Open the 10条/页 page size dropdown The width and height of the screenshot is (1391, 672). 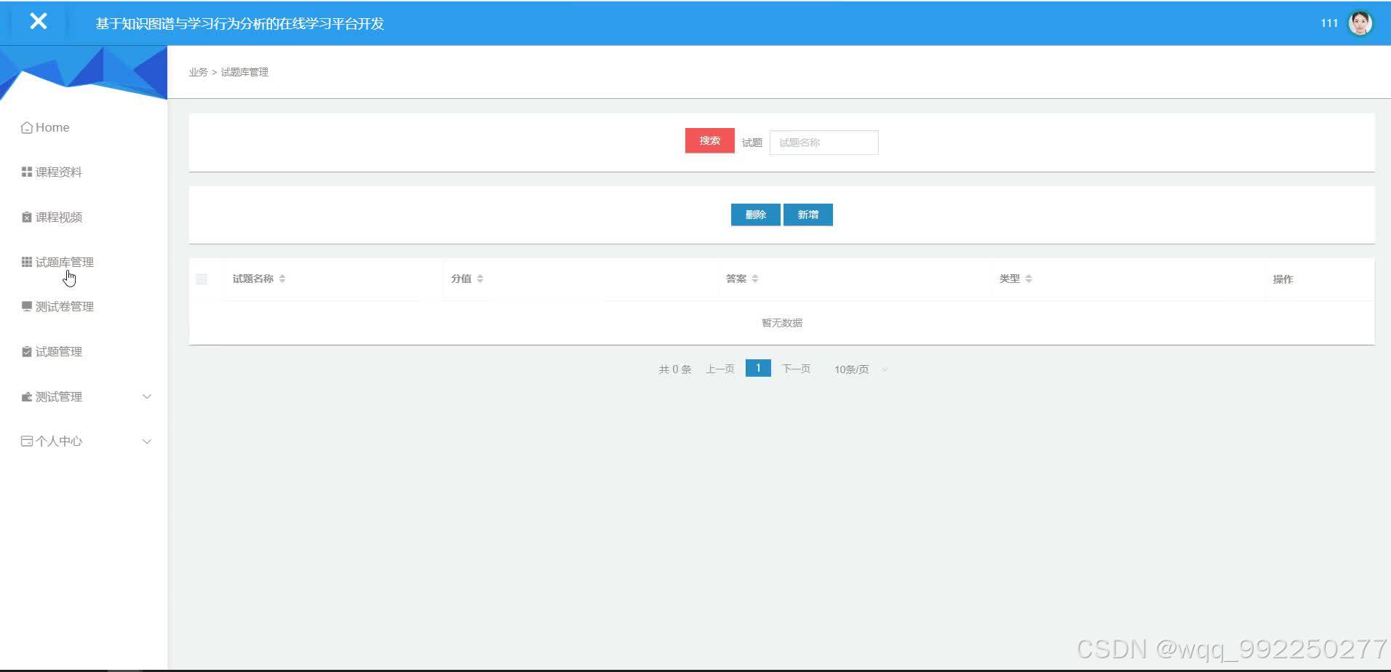[x=861, y=369]
